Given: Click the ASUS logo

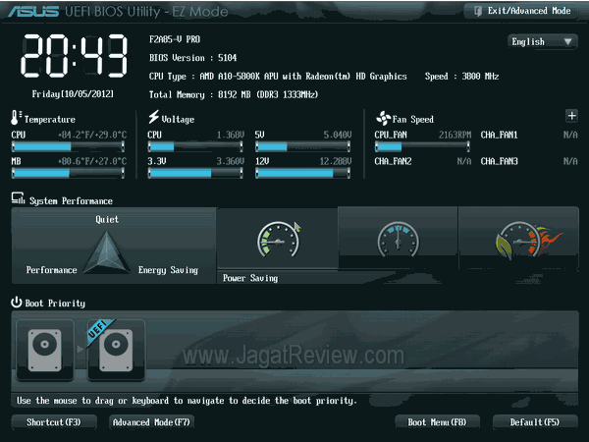Looking at the screenshot, I should tap(33, 12).
